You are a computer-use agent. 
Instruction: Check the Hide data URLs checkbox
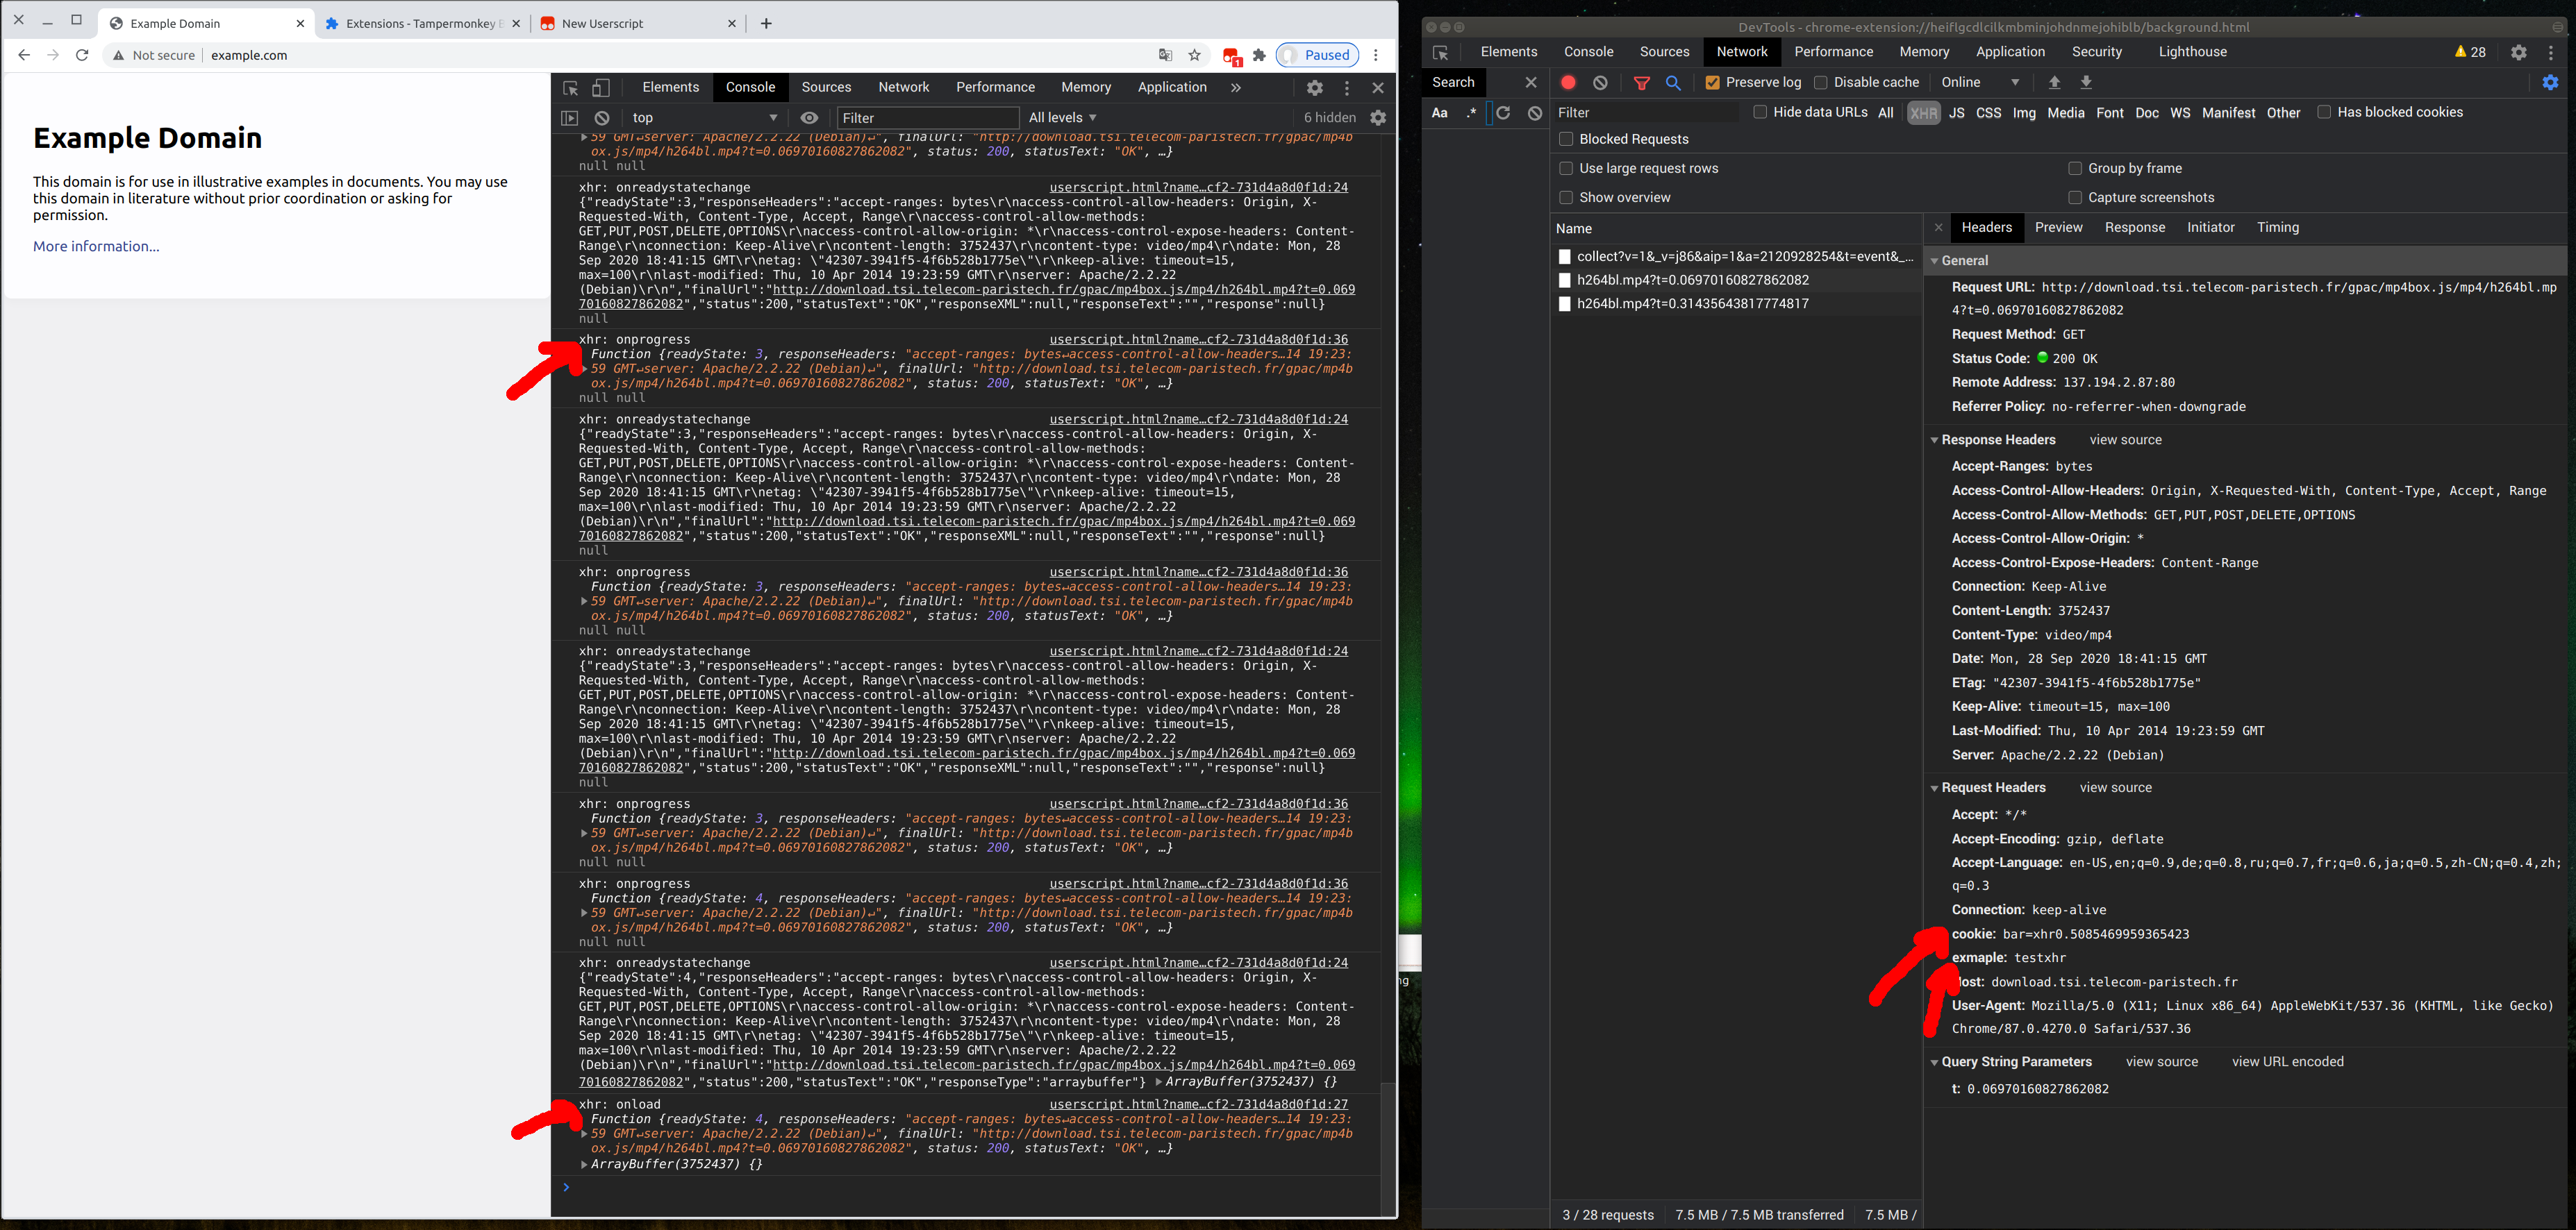point(1760,112)
